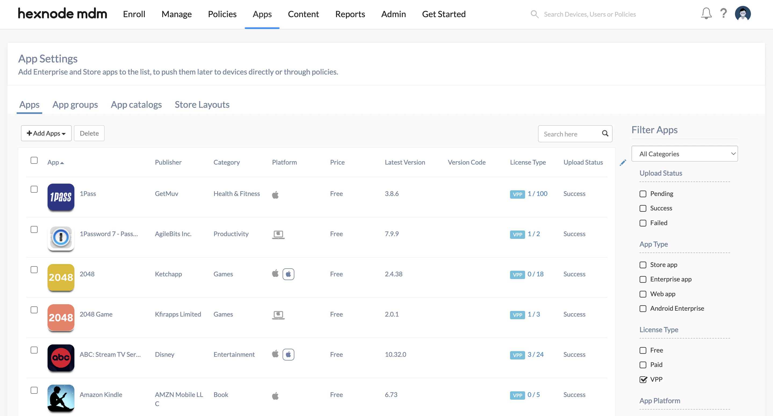Click the Delete button
This screenshot has width=773, height=416.
coord(89,133)
